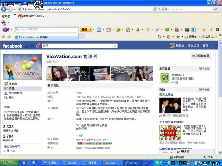The width and height of the screenshot is (222, 166).
Task: Click the page vertical scrollbar thumb
Action: coord(220,71)
